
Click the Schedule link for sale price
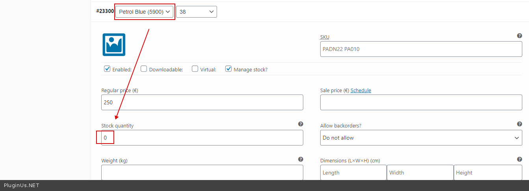pyautogui.click(x=360, y=90)
